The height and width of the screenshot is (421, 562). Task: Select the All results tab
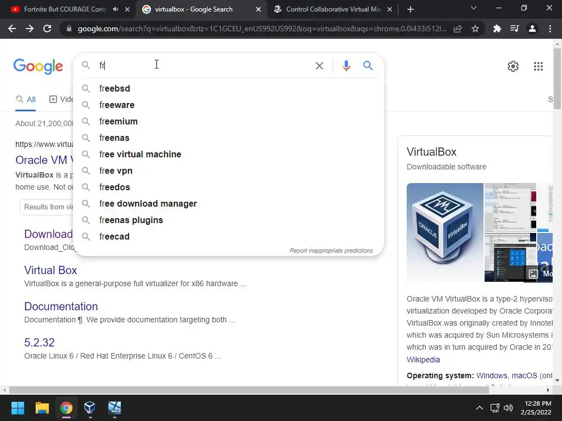[25, 100]
